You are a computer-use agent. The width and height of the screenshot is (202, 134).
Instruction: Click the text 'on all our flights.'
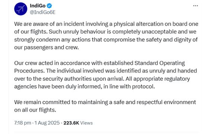pos(35,110)
